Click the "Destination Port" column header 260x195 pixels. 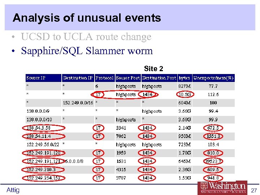click(x=159, y=78)
